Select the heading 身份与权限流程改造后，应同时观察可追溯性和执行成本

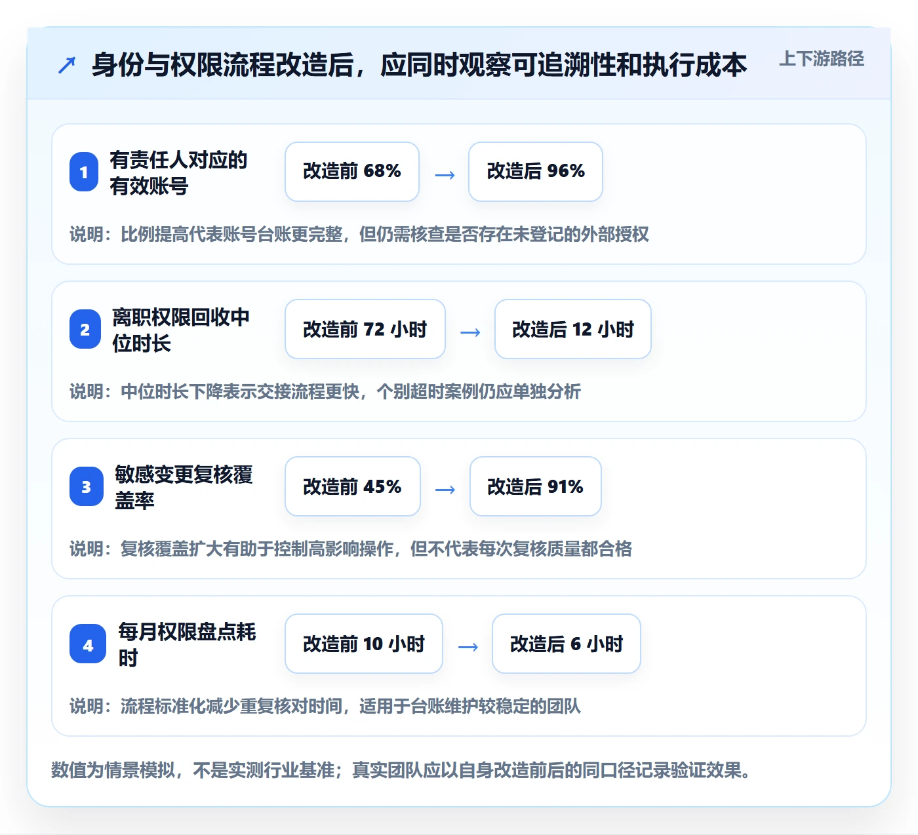tap(420, 65)
